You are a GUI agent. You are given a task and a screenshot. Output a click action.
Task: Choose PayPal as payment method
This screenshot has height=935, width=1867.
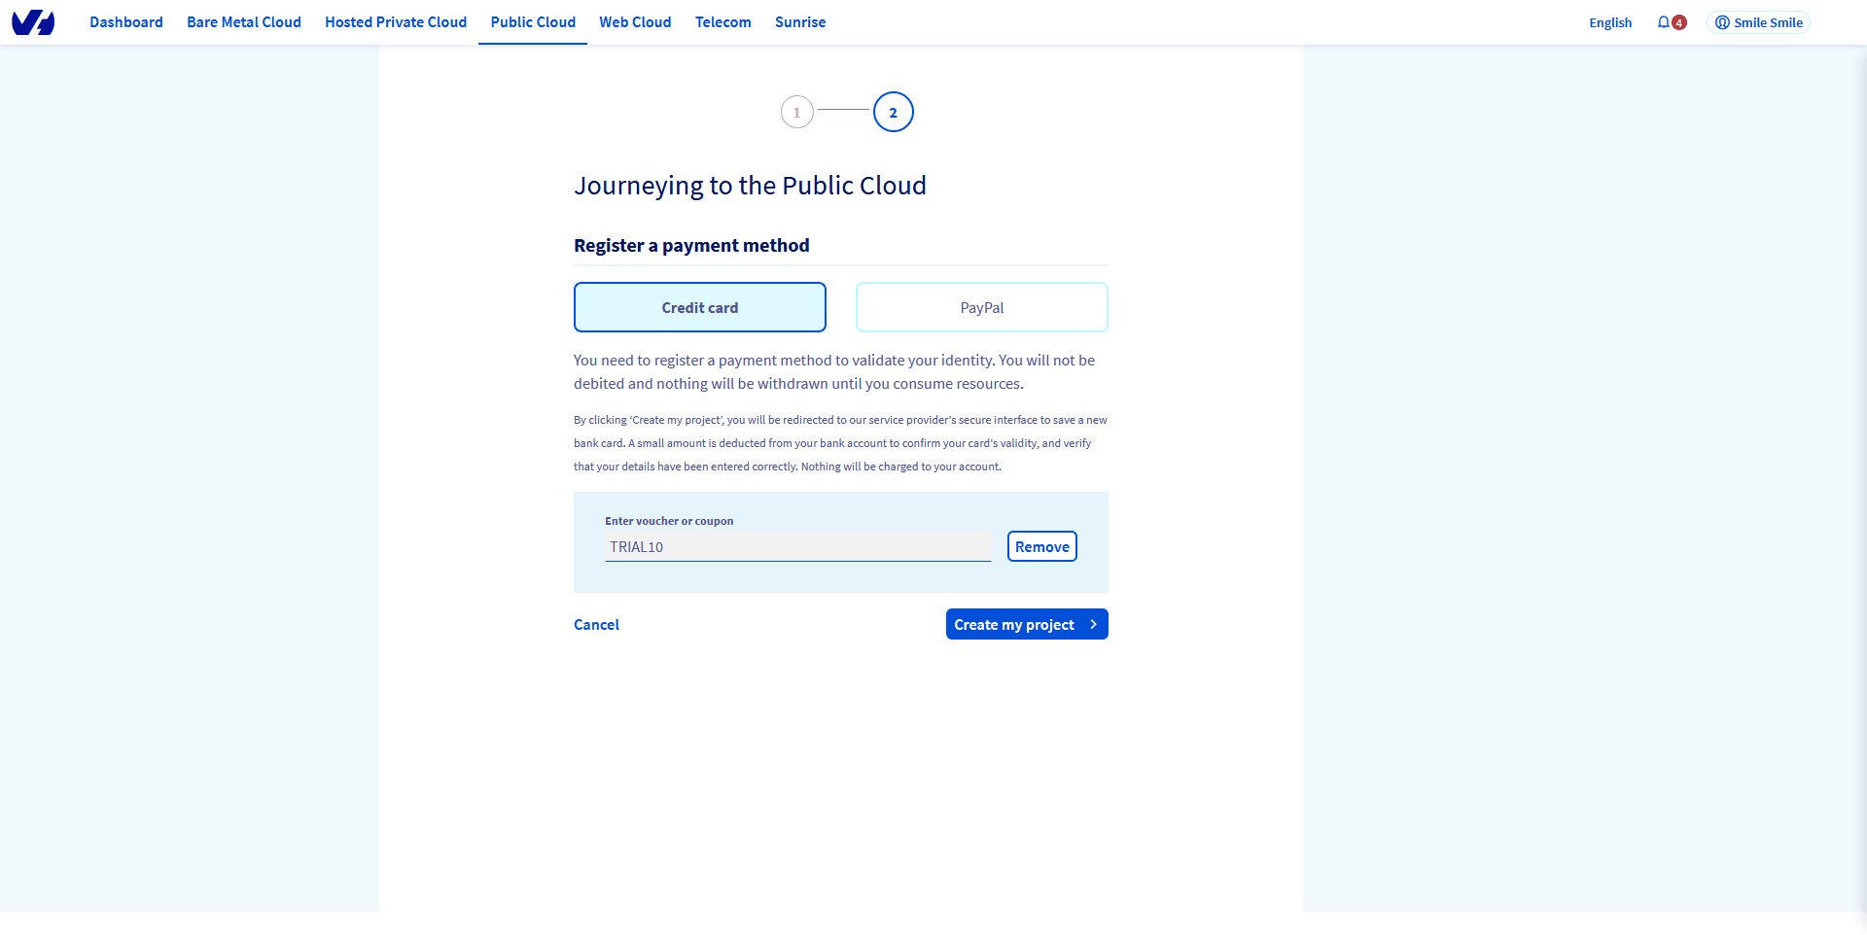(x=981, y=307)
